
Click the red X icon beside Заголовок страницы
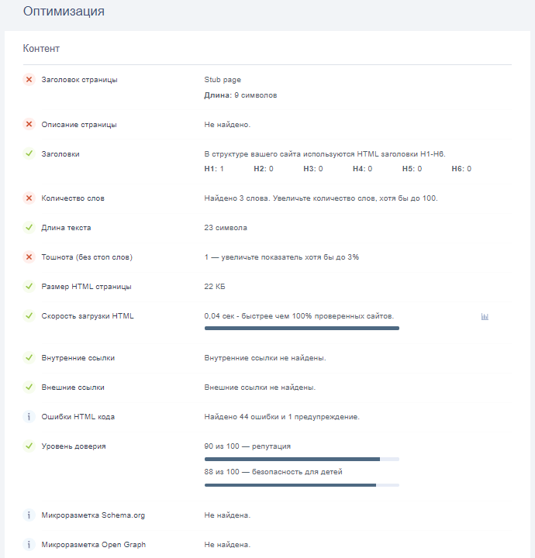click(29, 80)
